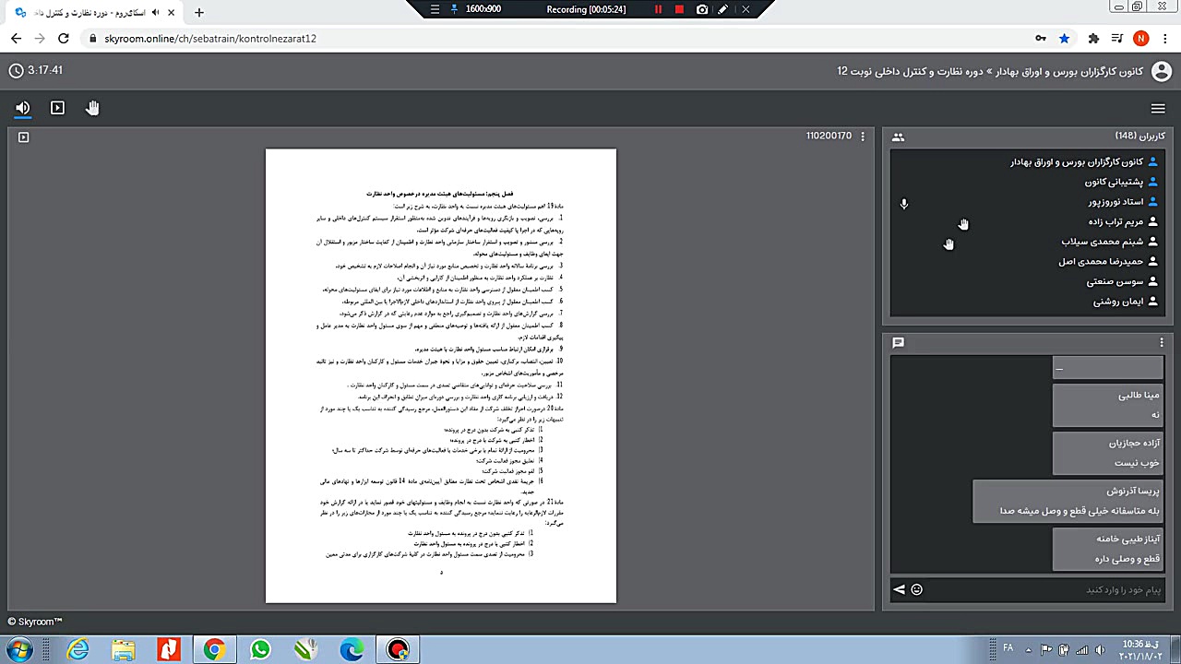Toggle the speaker sound icon in Skyroom toolbar
This screenshot has width=1181, height=664.
pyautogui.click(x=23, y=108)
